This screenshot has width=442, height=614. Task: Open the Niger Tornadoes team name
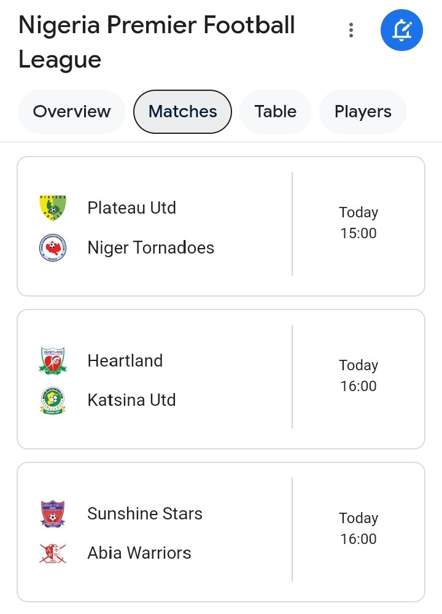pyautogui.click(x=151, y=248)
